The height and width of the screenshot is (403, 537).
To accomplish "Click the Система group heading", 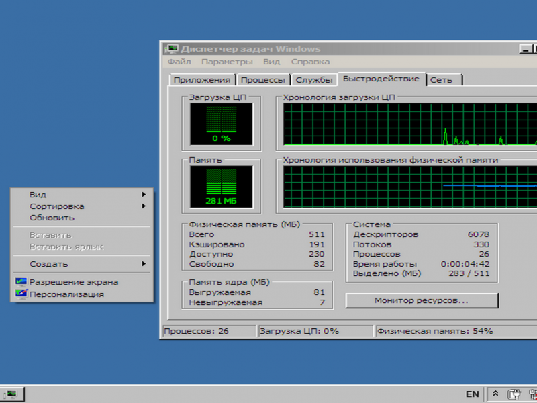I will [372, 224].
